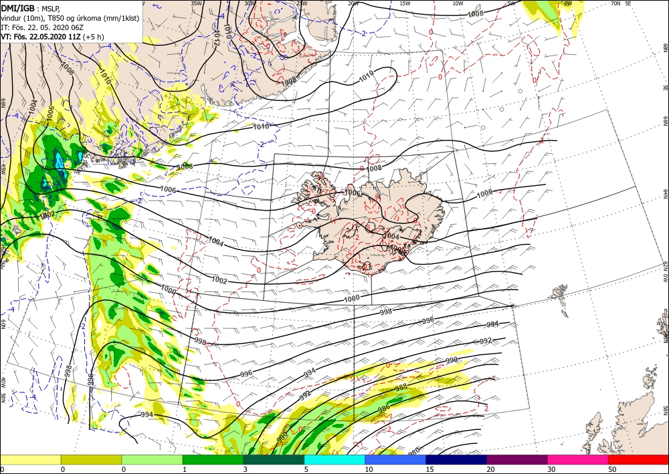Screen dimensions: 669x474
Task: Select the navy blue legend swatch
Action: [x=456, y=459]
